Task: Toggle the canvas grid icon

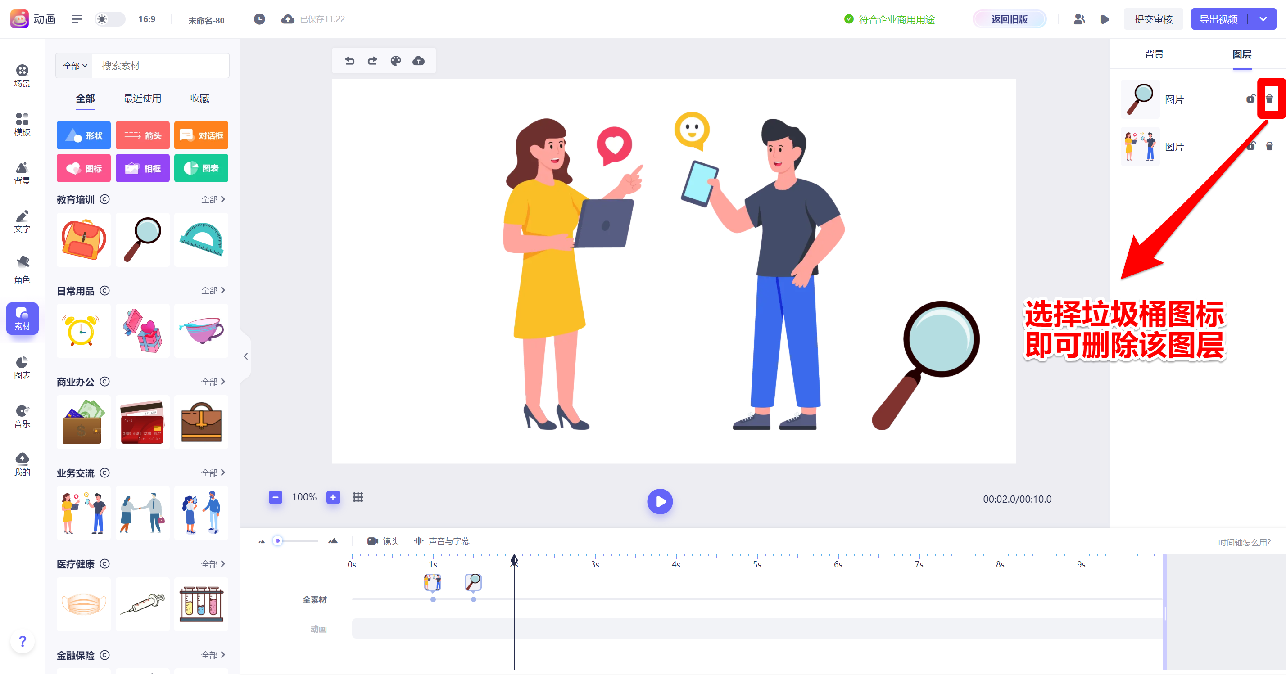Action: pos(358,497)
